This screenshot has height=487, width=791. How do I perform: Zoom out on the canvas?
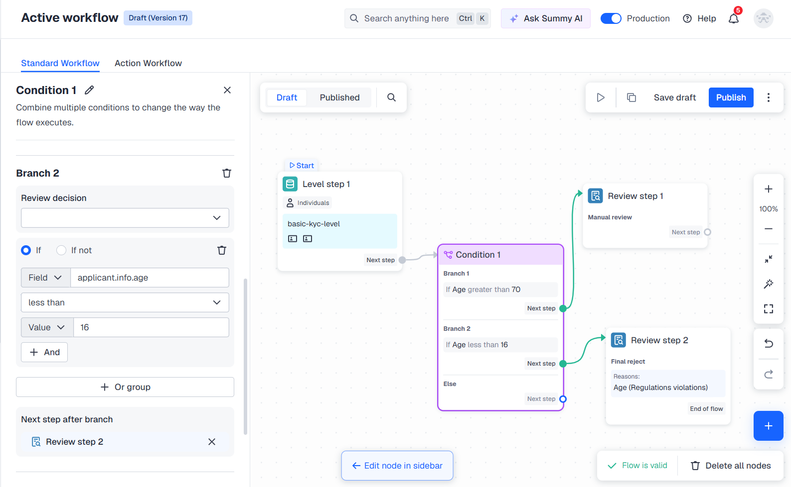click(769, 229)
